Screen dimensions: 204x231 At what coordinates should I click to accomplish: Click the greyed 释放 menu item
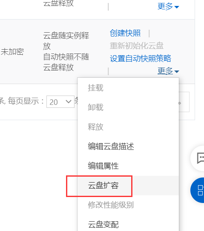point(95,127)
